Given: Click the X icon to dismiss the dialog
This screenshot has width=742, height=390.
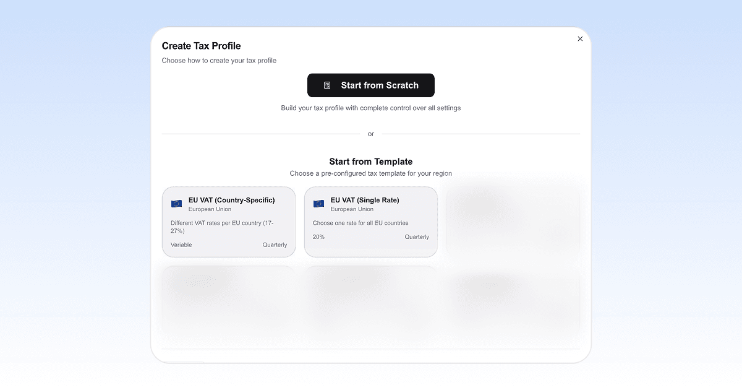Looking at the screenshot, I should [580, 38].
